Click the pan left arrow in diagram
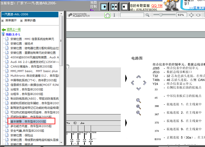Screen dimensions: 205x147 (132, 83)
